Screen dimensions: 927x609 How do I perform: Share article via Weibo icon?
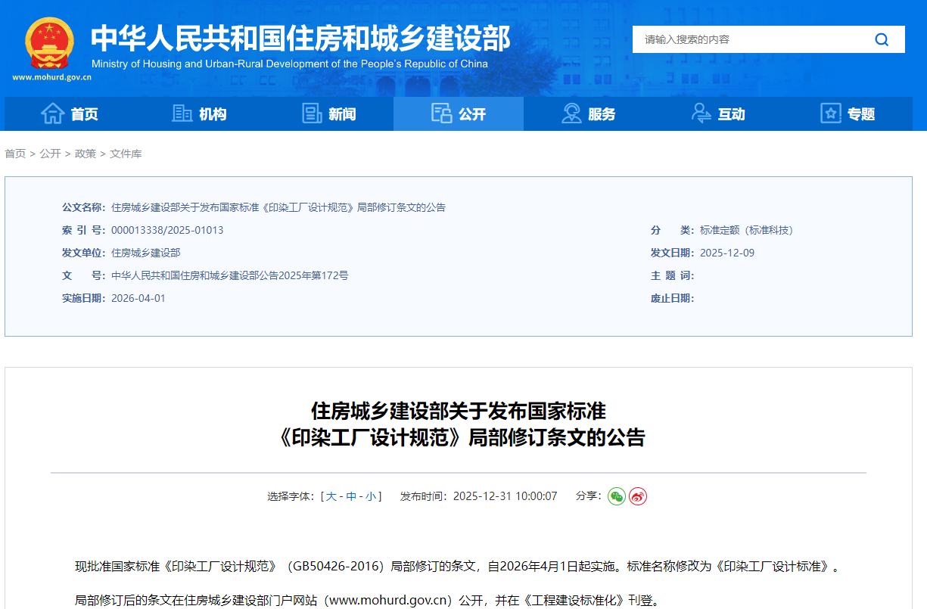(x=638, y=496)
